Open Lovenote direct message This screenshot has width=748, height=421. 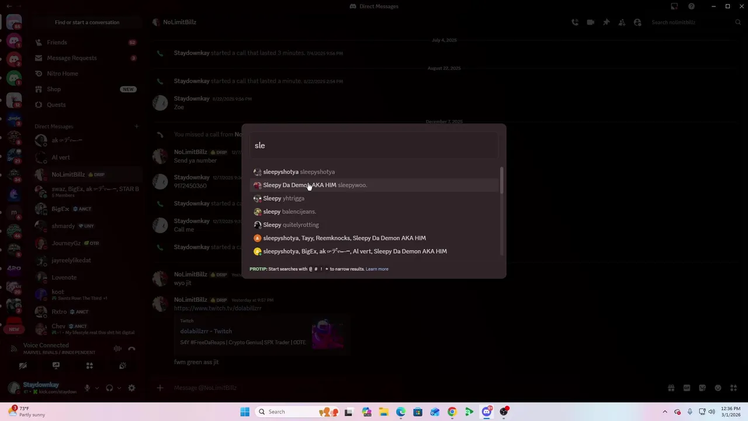87,277
